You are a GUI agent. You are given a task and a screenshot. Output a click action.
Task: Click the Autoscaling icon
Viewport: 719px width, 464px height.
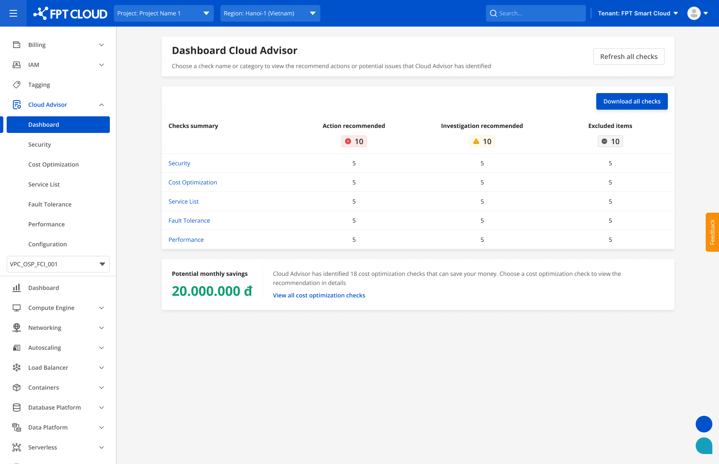point(17,348)
